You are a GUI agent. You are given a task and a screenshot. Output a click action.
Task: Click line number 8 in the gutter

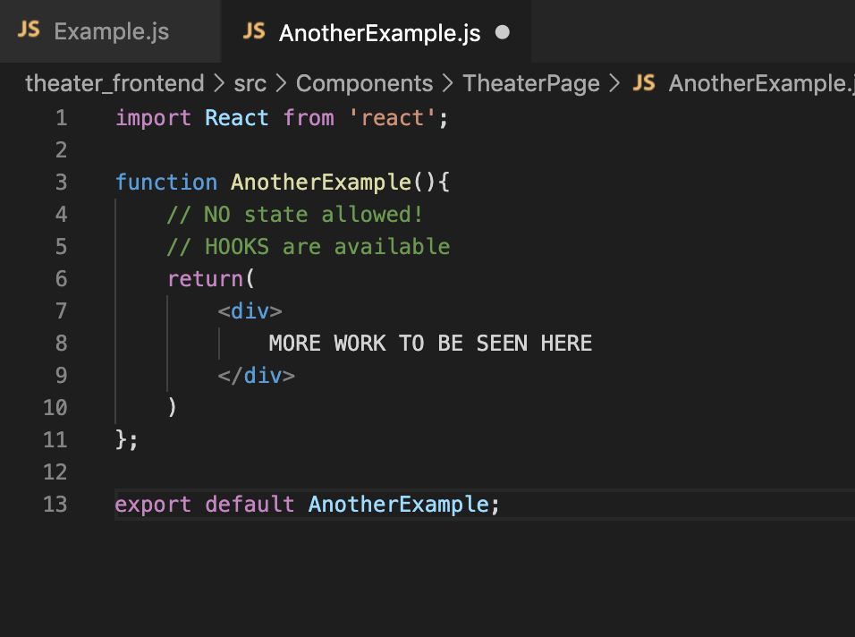pos(61,343)
